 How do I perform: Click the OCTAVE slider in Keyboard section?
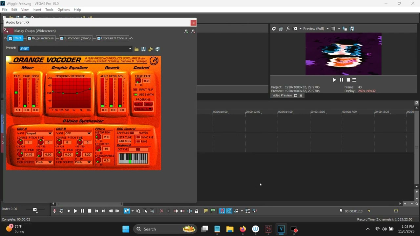(138, 149)
